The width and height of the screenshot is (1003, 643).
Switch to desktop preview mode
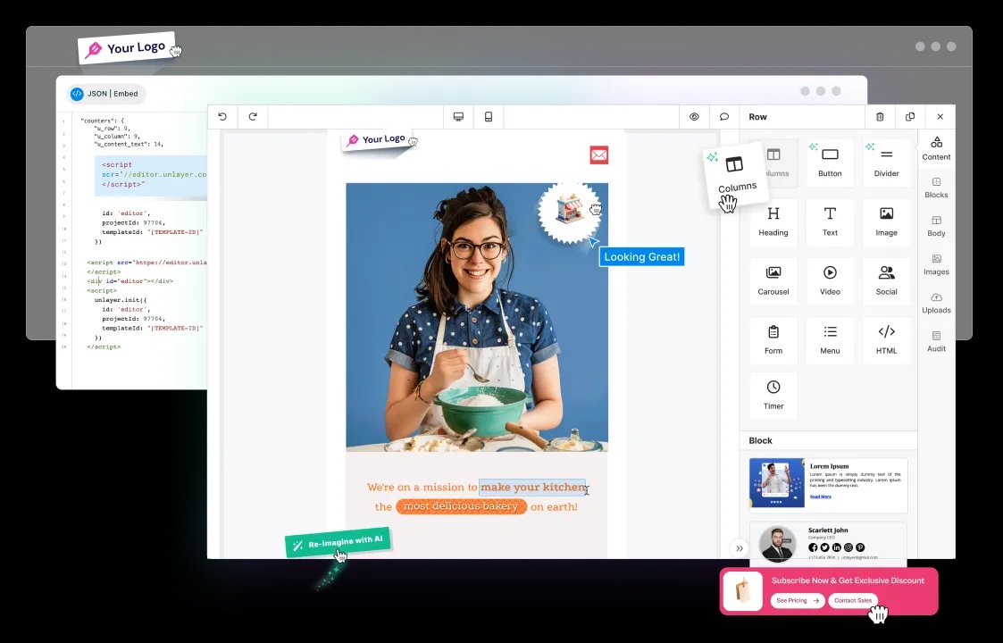pyautogui.click(x=458, y=117)
